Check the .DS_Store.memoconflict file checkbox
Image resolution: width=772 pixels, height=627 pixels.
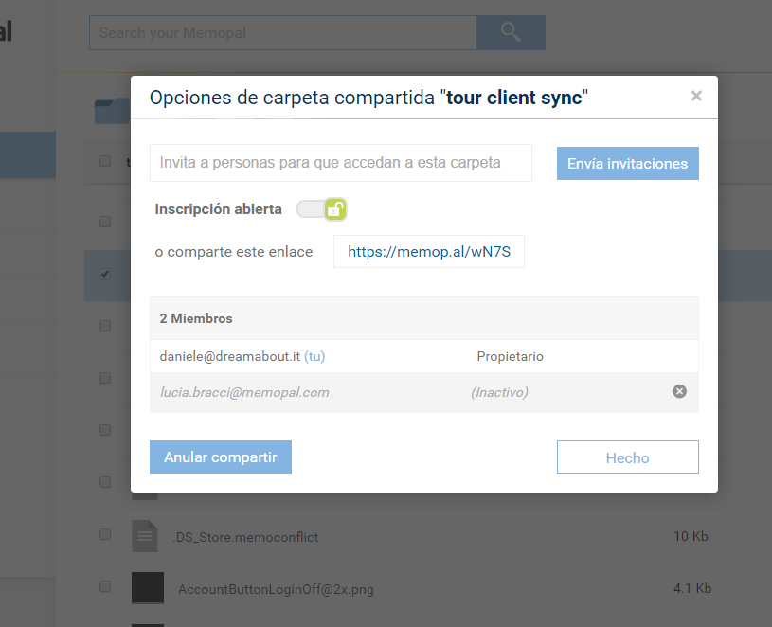point(105,534)
